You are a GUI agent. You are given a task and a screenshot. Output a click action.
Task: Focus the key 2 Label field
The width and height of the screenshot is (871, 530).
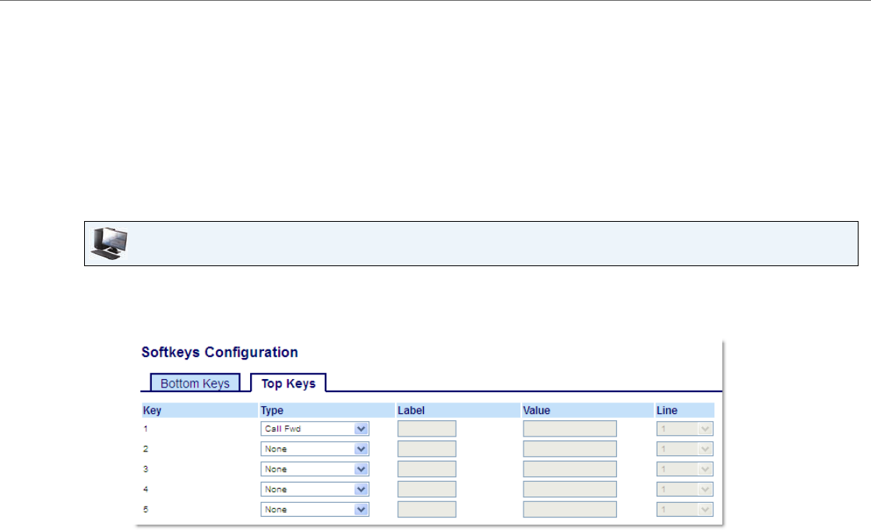[x=426, y=449]
